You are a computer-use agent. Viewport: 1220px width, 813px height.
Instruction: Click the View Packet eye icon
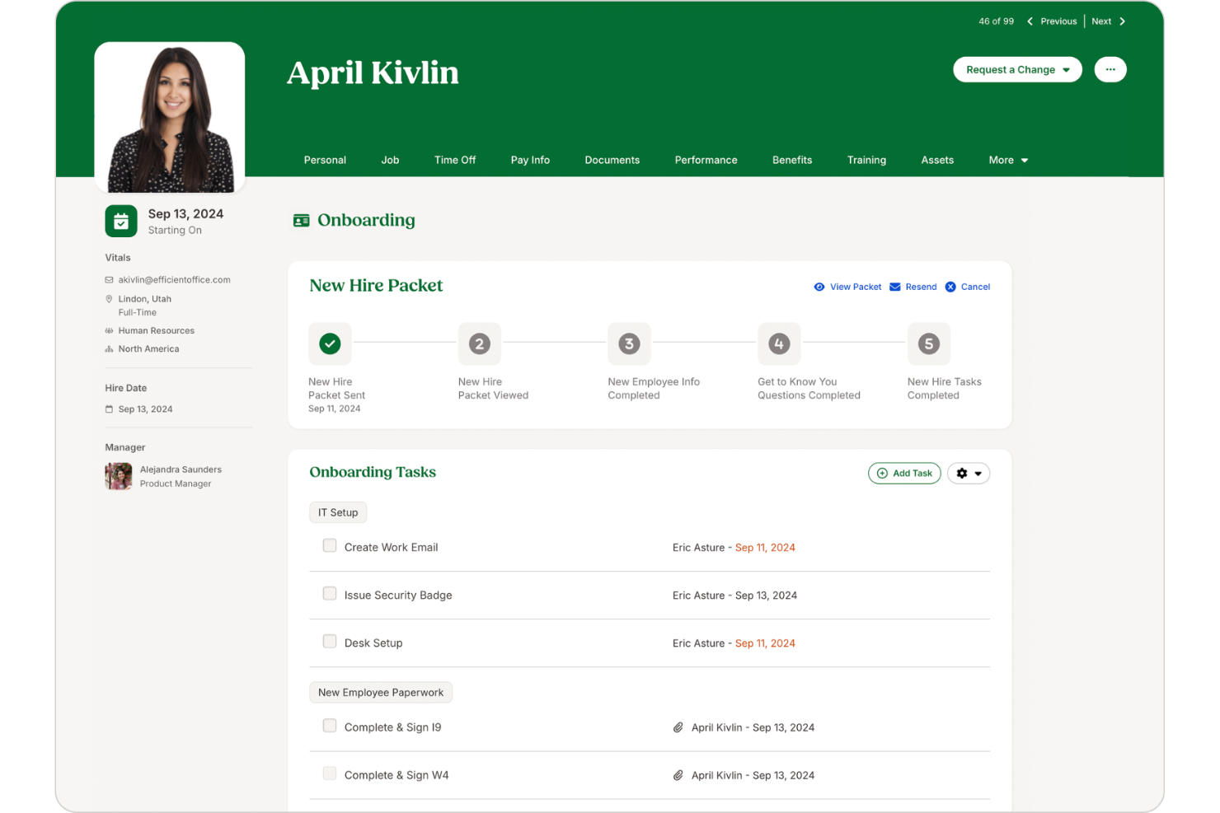(819, 287)
